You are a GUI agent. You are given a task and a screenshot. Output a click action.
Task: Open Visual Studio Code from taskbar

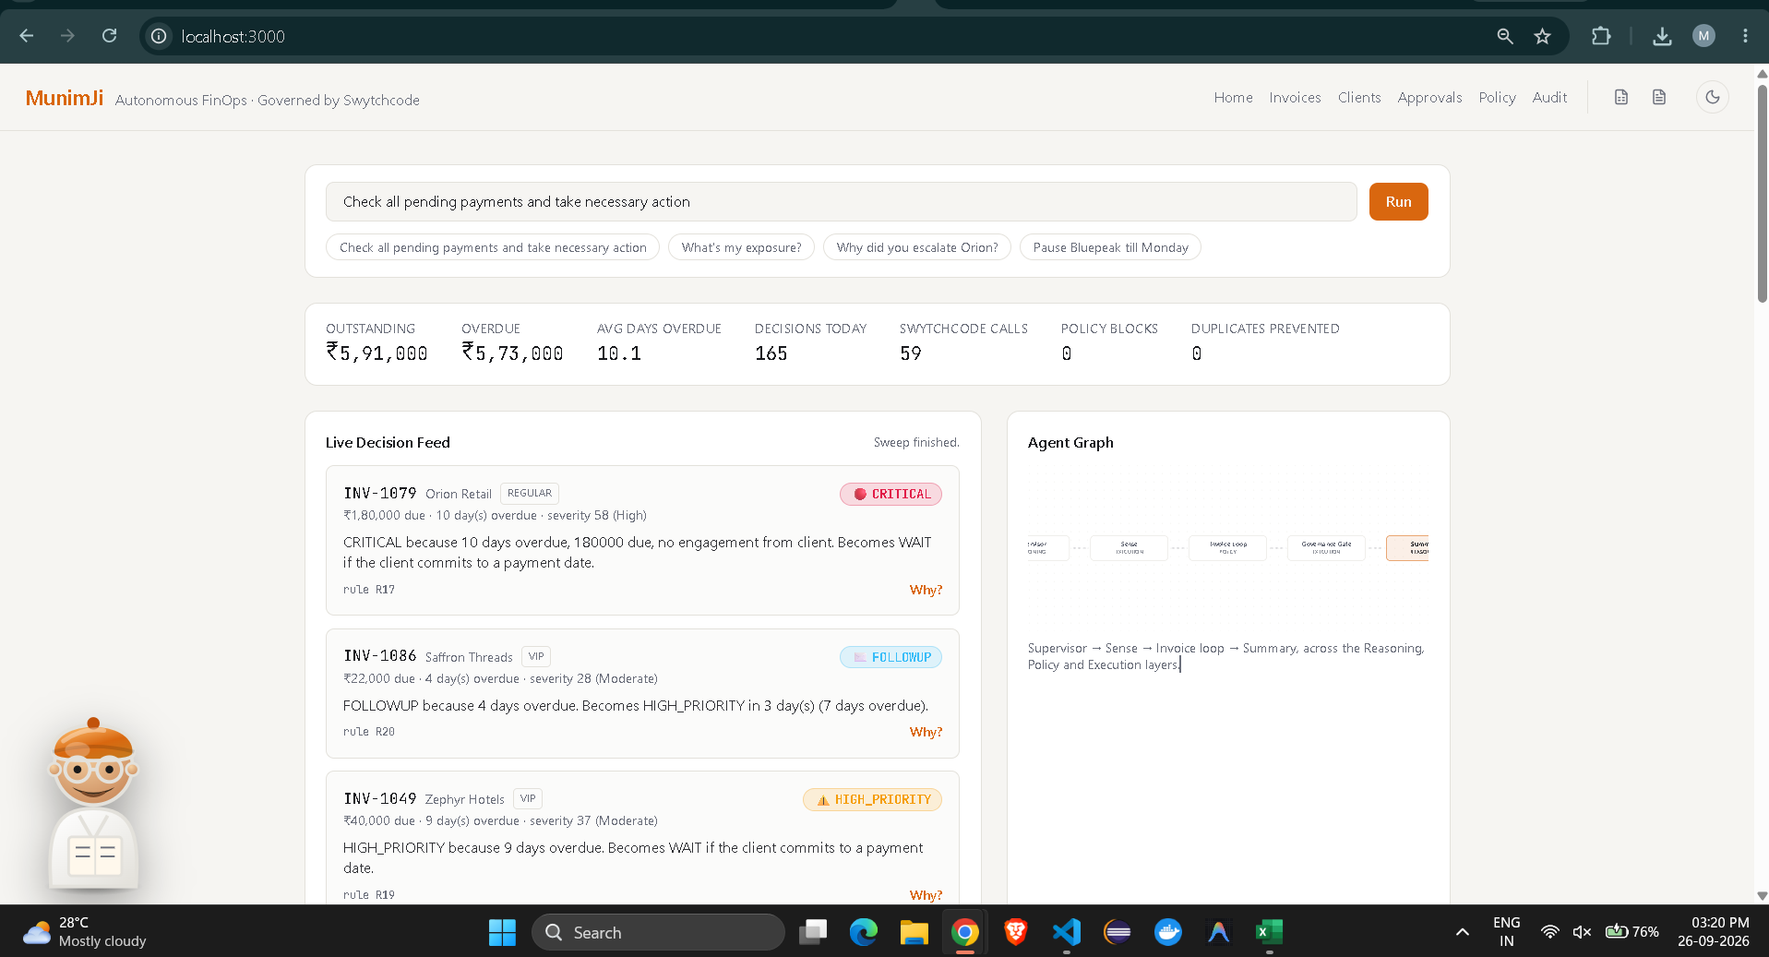coord(1066,932)
